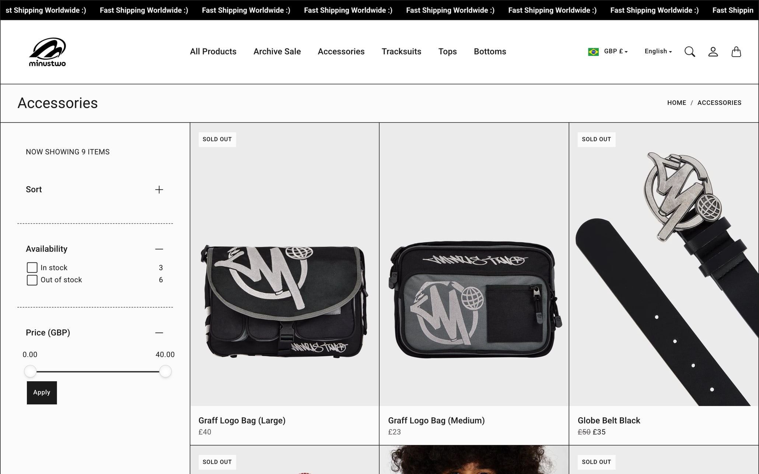Click SOLD OUT badge on Globe Belt
Screen dimensions: 759x474
tap(596, 139)
